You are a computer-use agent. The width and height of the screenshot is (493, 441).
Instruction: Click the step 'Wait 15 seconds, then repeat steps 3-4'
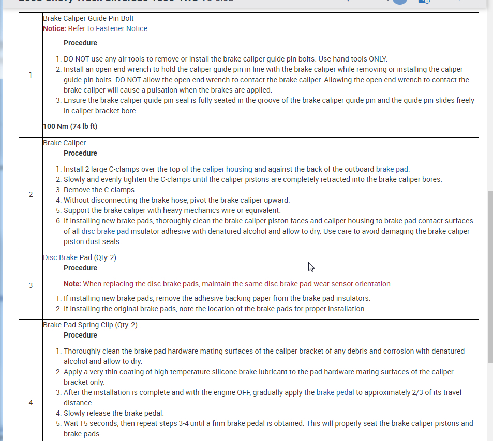coord(268,429)
